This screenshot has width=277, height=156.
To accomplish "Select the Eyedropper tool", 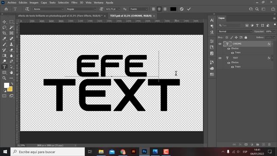I will pos(4,39).
